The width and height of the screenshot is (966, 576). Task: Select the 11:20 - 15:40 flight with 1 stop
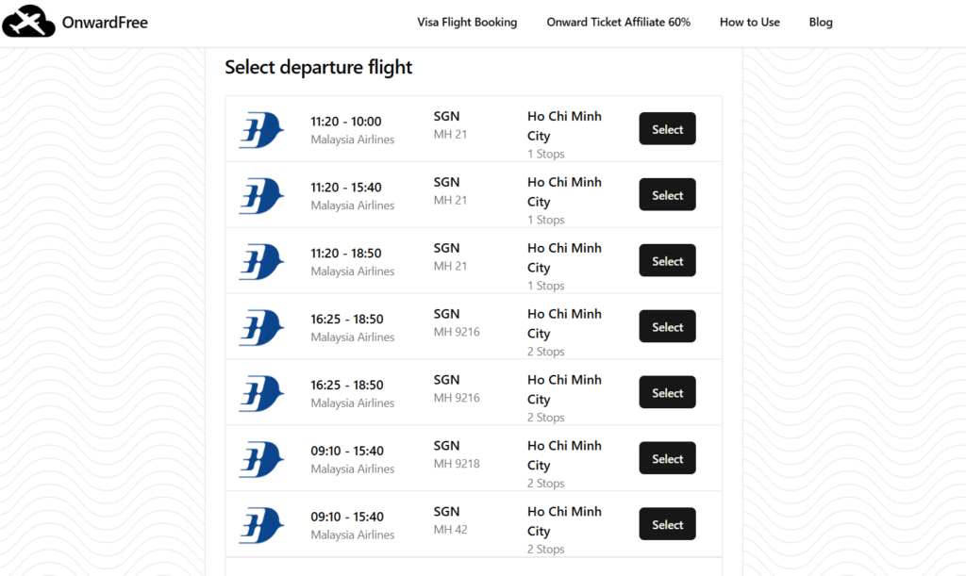pos(667,195)
